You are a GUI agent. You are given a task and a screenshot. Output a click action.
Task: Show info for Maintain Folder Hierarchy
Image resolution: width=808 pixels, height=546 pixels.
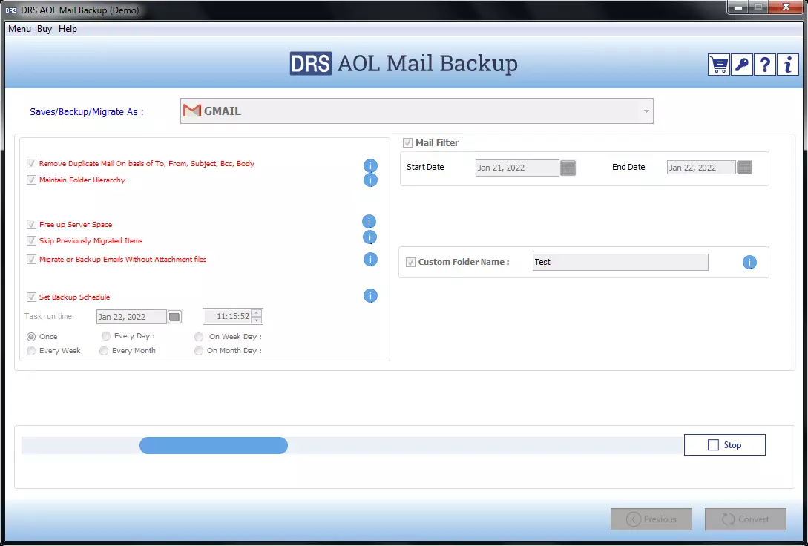point(370,180)
